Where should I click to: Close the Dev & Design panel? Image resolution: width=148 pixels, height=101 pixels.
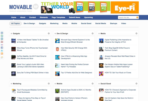click(x=93, y=33)
